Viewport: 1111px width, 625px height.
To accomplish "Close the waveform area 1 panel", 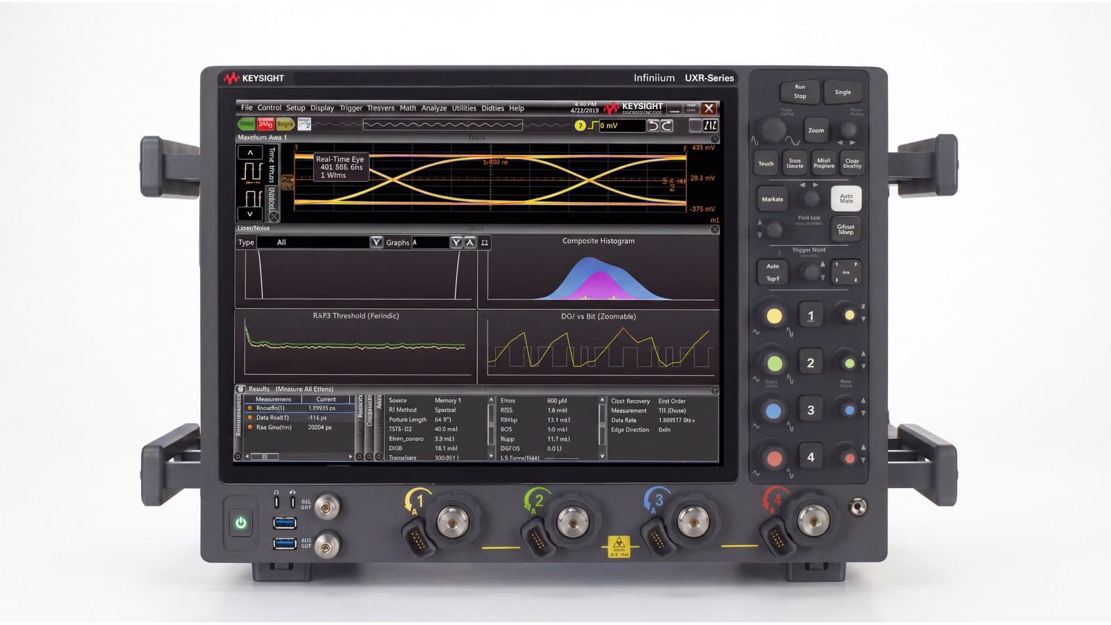I will 715,138.
